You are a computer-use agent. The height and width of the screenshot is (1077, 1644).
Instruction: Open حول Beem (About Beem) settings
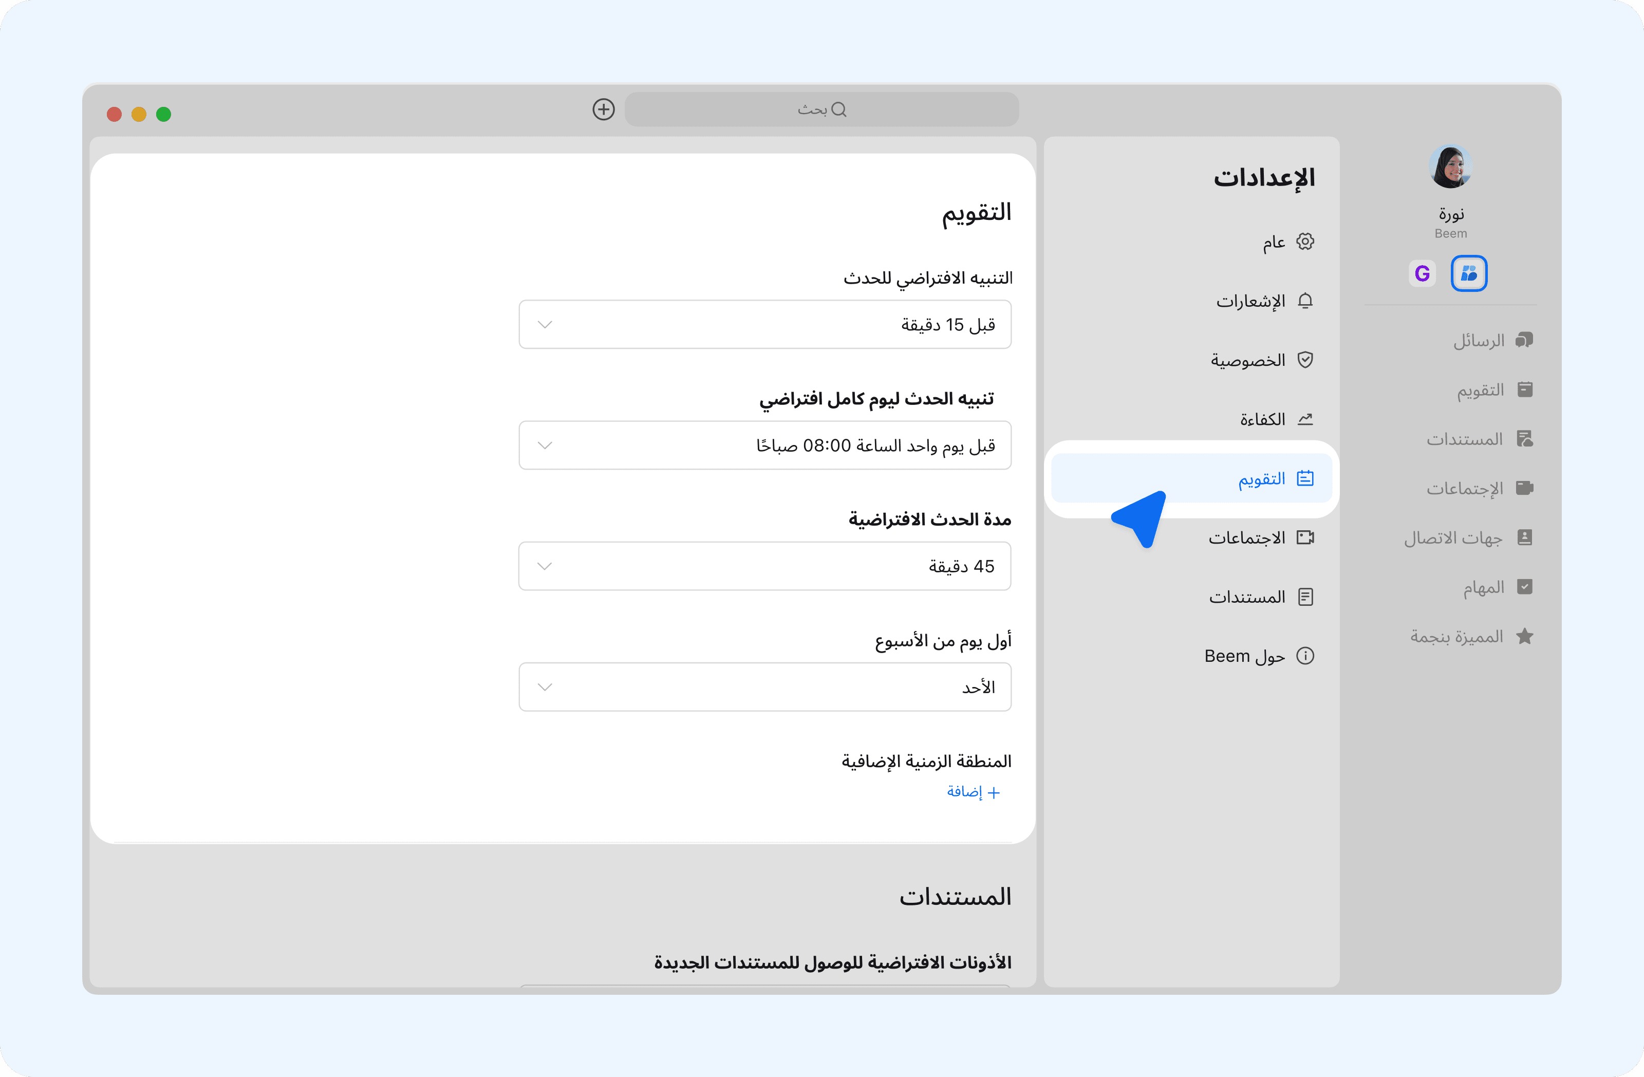click(x=1259, y=656)
